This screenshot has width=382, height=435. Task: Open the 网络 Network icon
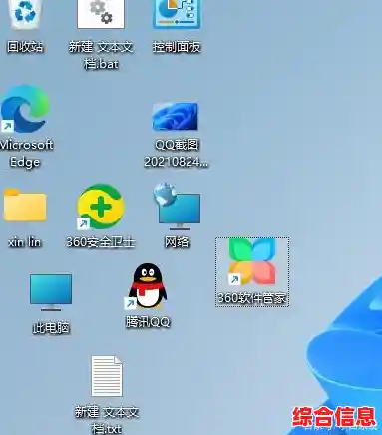177,207
